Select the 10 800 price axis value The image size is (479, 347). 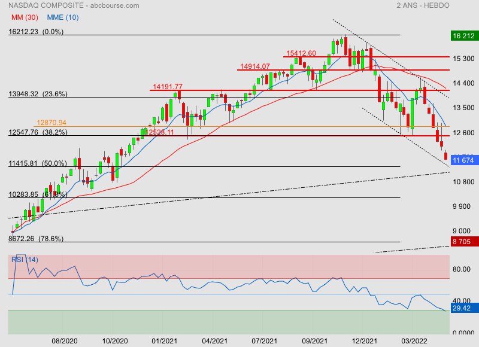[463, 182]
